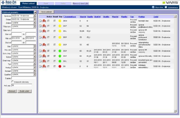
Task: Toggle Kolize checkbox for oprava protihlukové stěny
Action: pyautogui.click(x=49, y=26)
